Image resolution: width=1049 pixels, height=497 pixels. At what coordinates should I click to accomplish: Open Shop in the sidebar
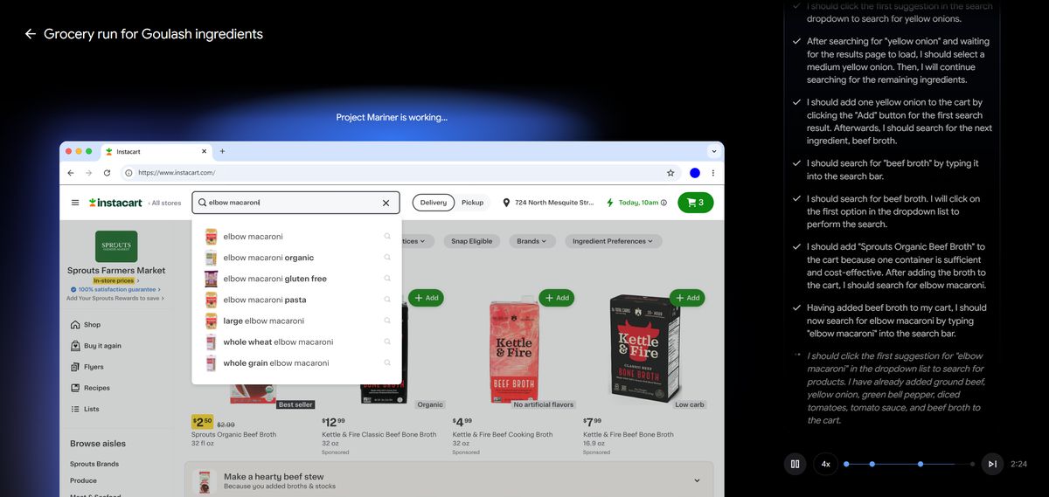(92, 325)
